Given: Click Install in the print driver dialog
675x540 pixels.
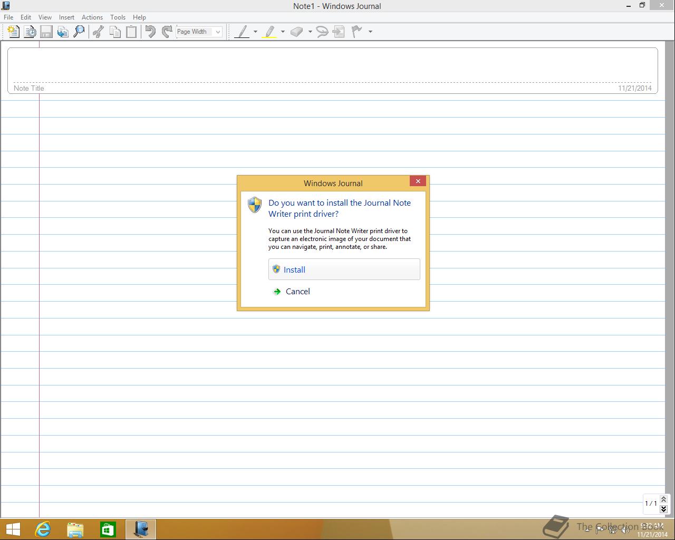Looking at the screenshot, I should (x=344, y=269).
